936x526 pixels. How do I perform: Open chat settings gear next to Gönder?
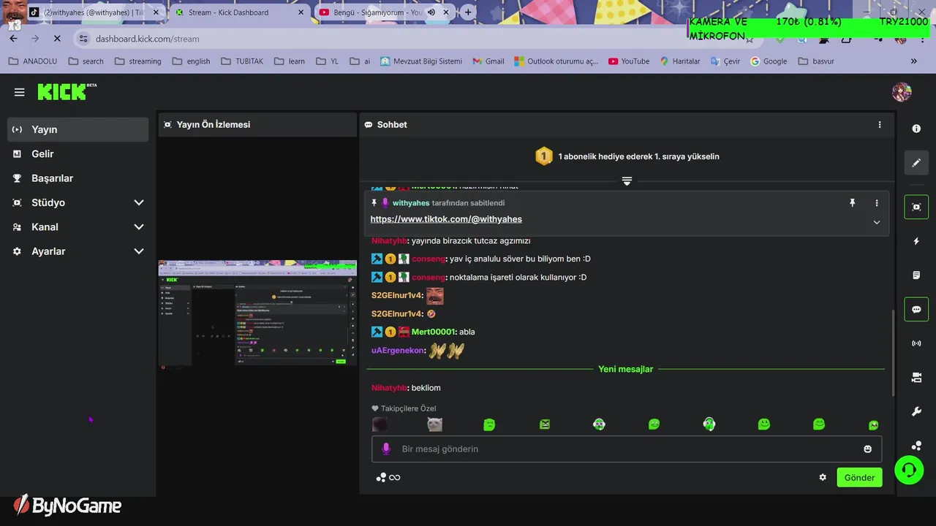click(823, 477)
